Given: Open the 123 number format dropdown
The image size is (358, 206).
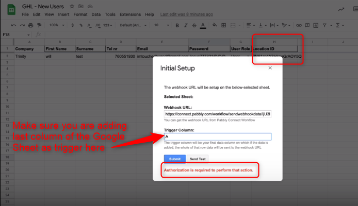Looking at the screenshot, I should [x=107, y=25].
